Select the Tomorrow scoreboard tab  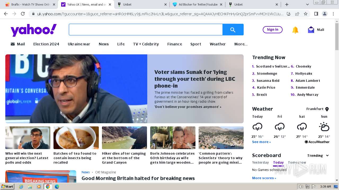[x=297, y=163]
